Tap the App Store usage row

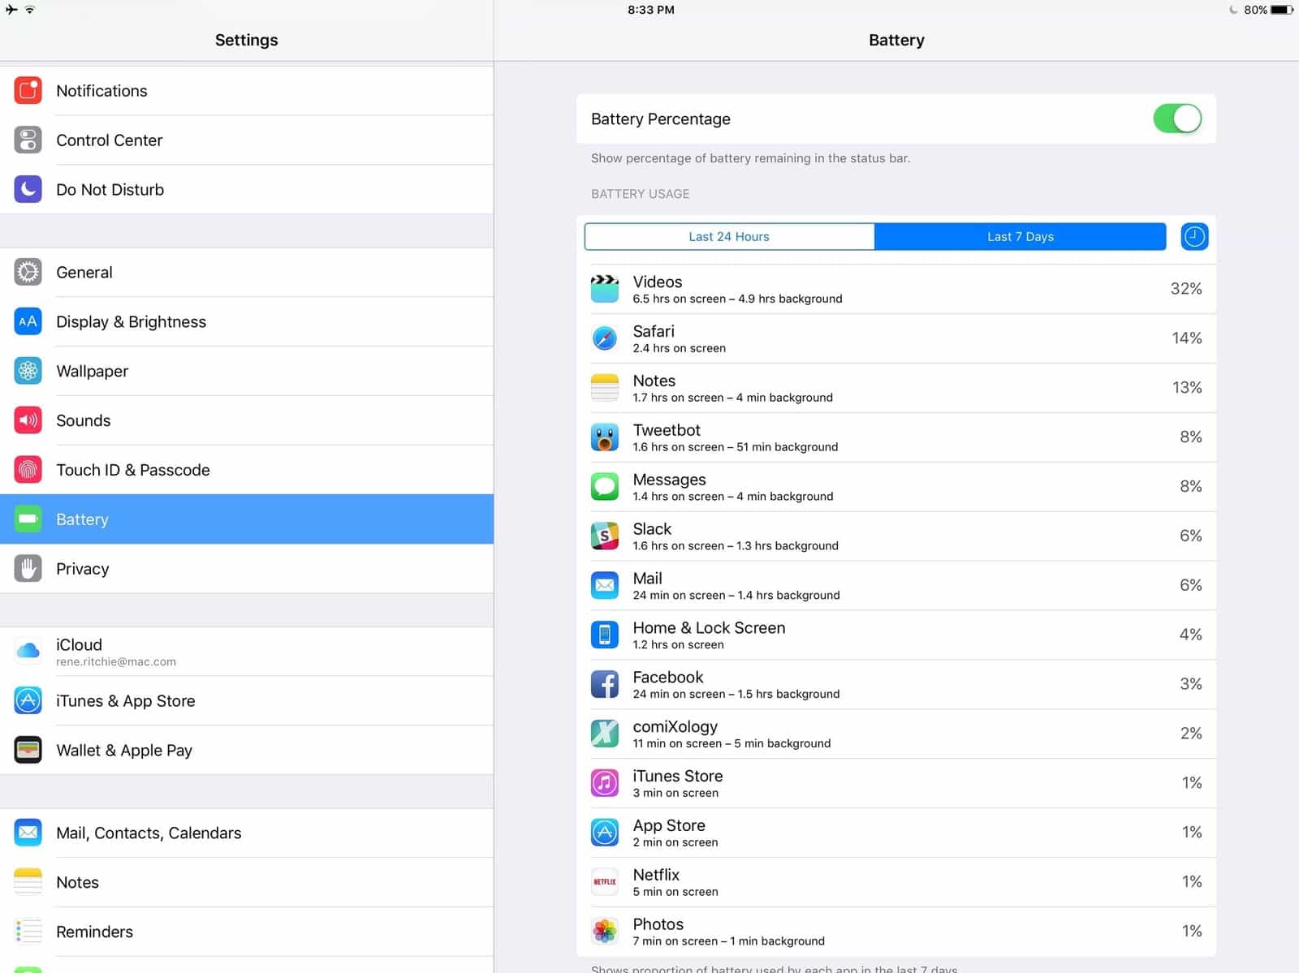coord(896,833)
